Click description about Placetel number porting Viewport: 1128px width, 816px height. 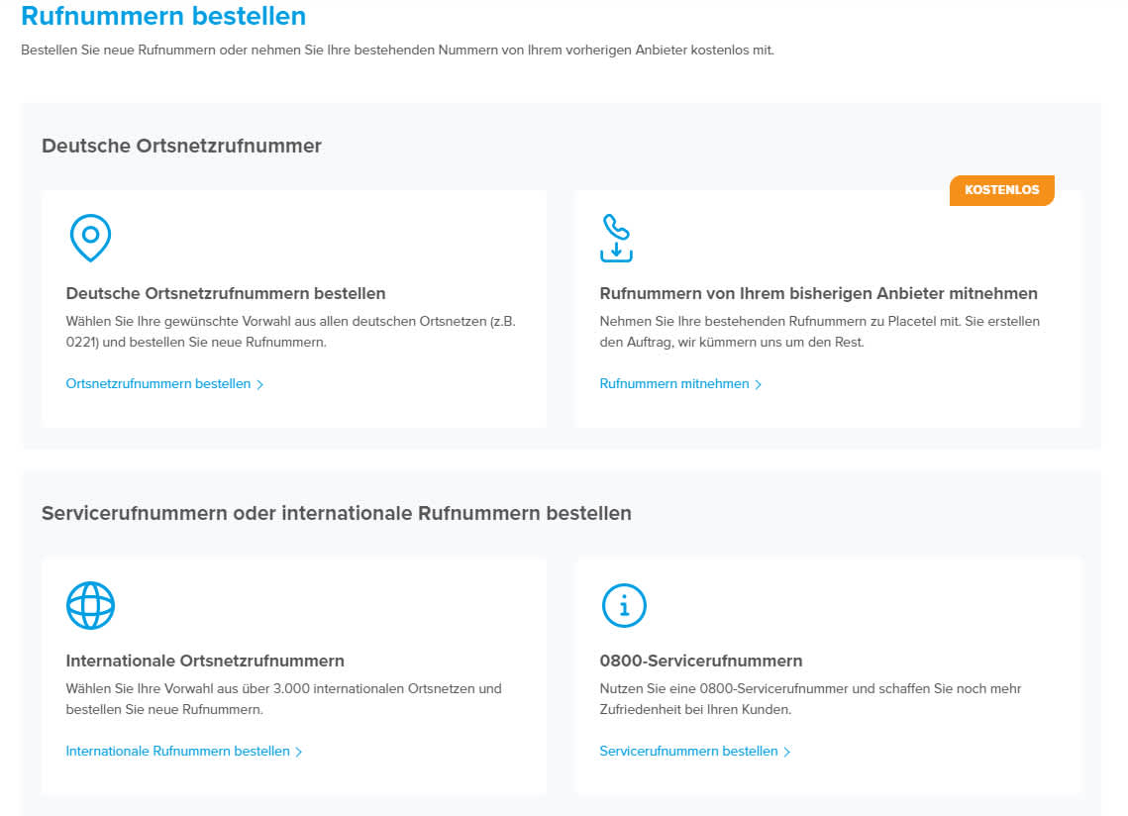tap(819, 332)
